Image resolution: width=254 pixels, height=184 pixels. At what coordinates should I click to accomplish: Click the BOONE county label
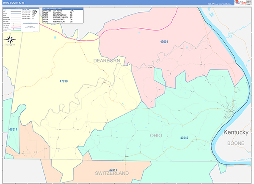pyautogui.click(x=236, y=143)
